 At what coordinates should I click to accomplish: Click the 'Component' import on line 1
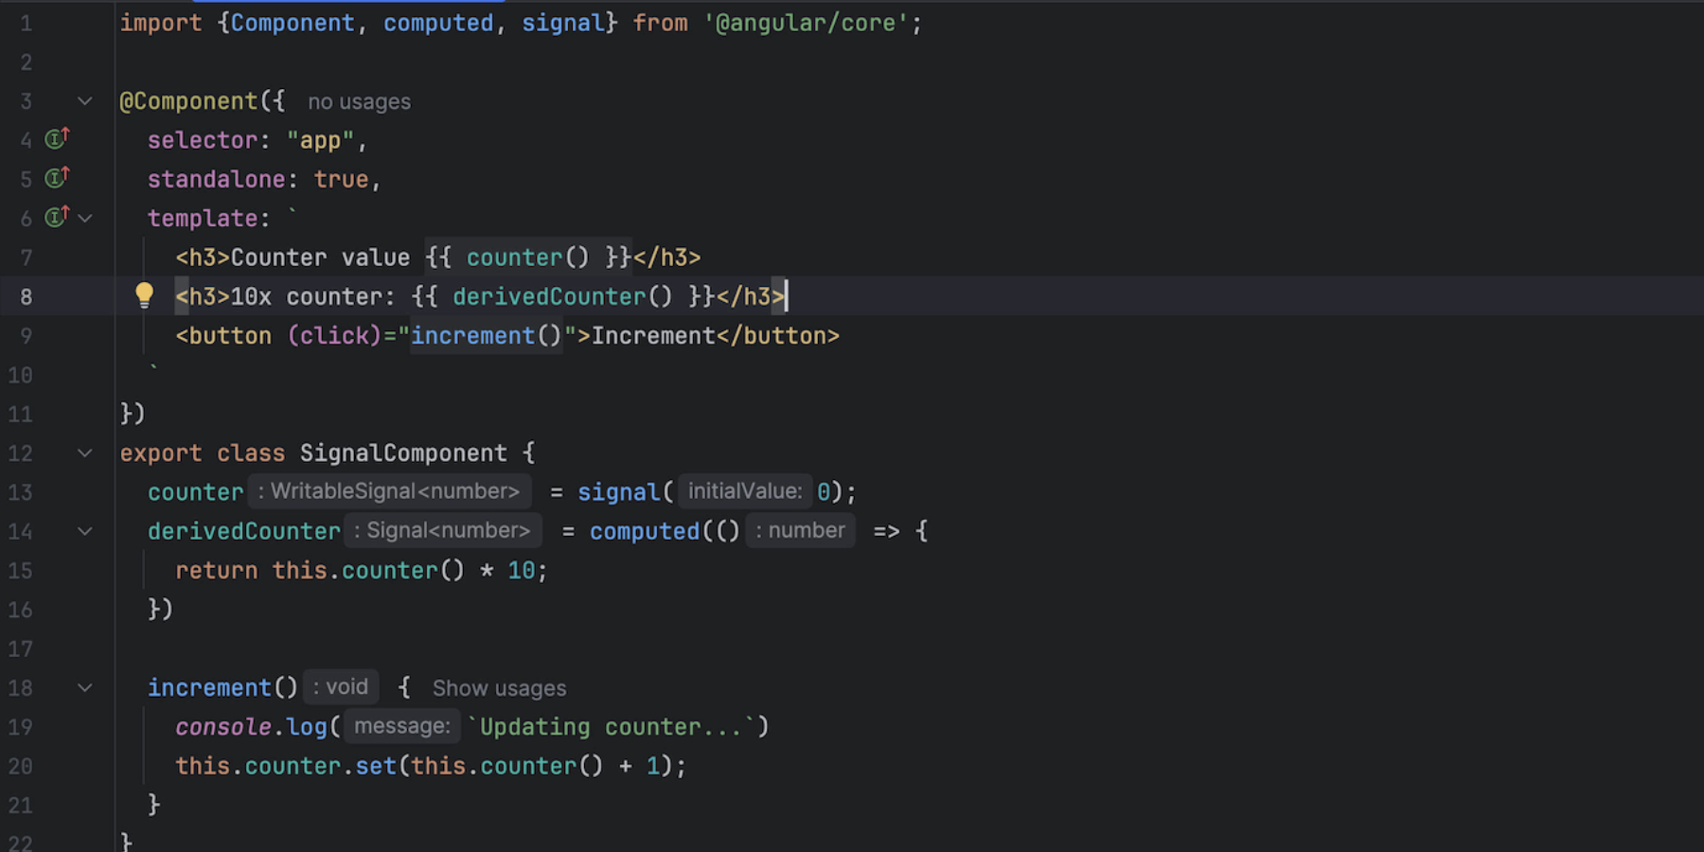pyautogui.click(x=293, y=24)
